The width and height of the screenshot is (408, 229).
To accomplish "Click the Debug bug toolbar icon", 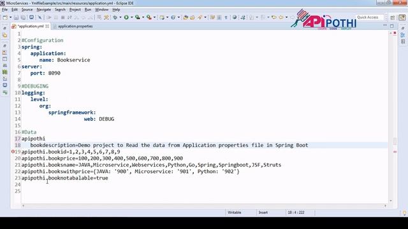I will 115,17.
